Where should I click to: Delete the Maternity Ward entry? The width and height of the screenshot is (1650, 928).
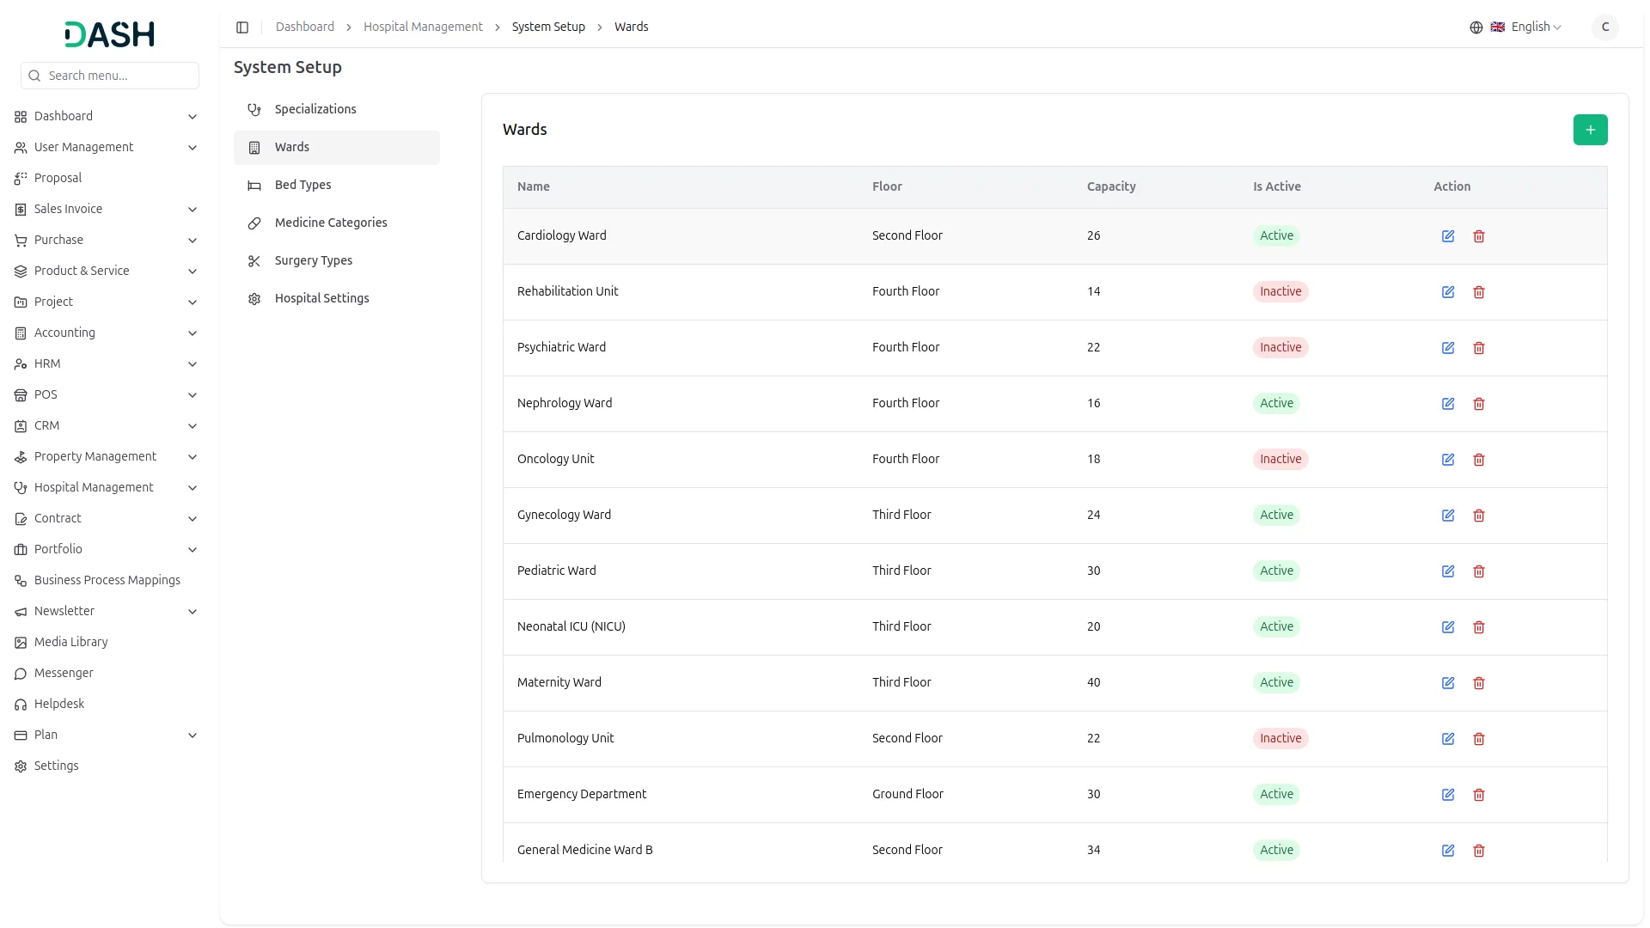pyautogui.click(x=1479, y=683)
